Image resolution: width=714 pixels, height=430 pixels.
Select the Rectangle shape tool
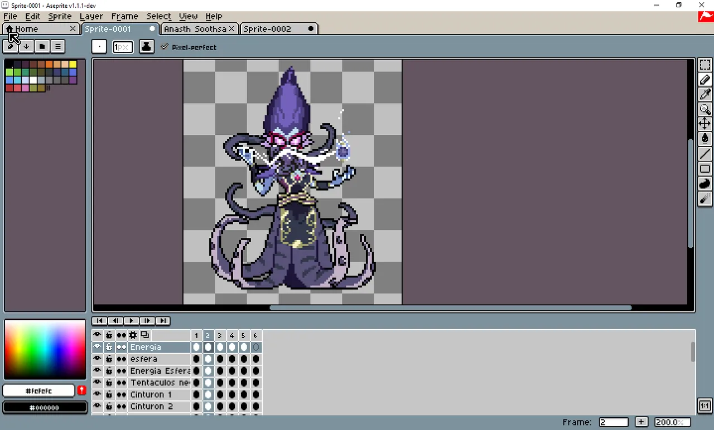click(x=705, y=169)
